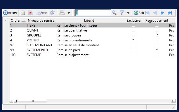Select the GROUPEE cell
Screen dimensions: 179x112
coord(34,35)
